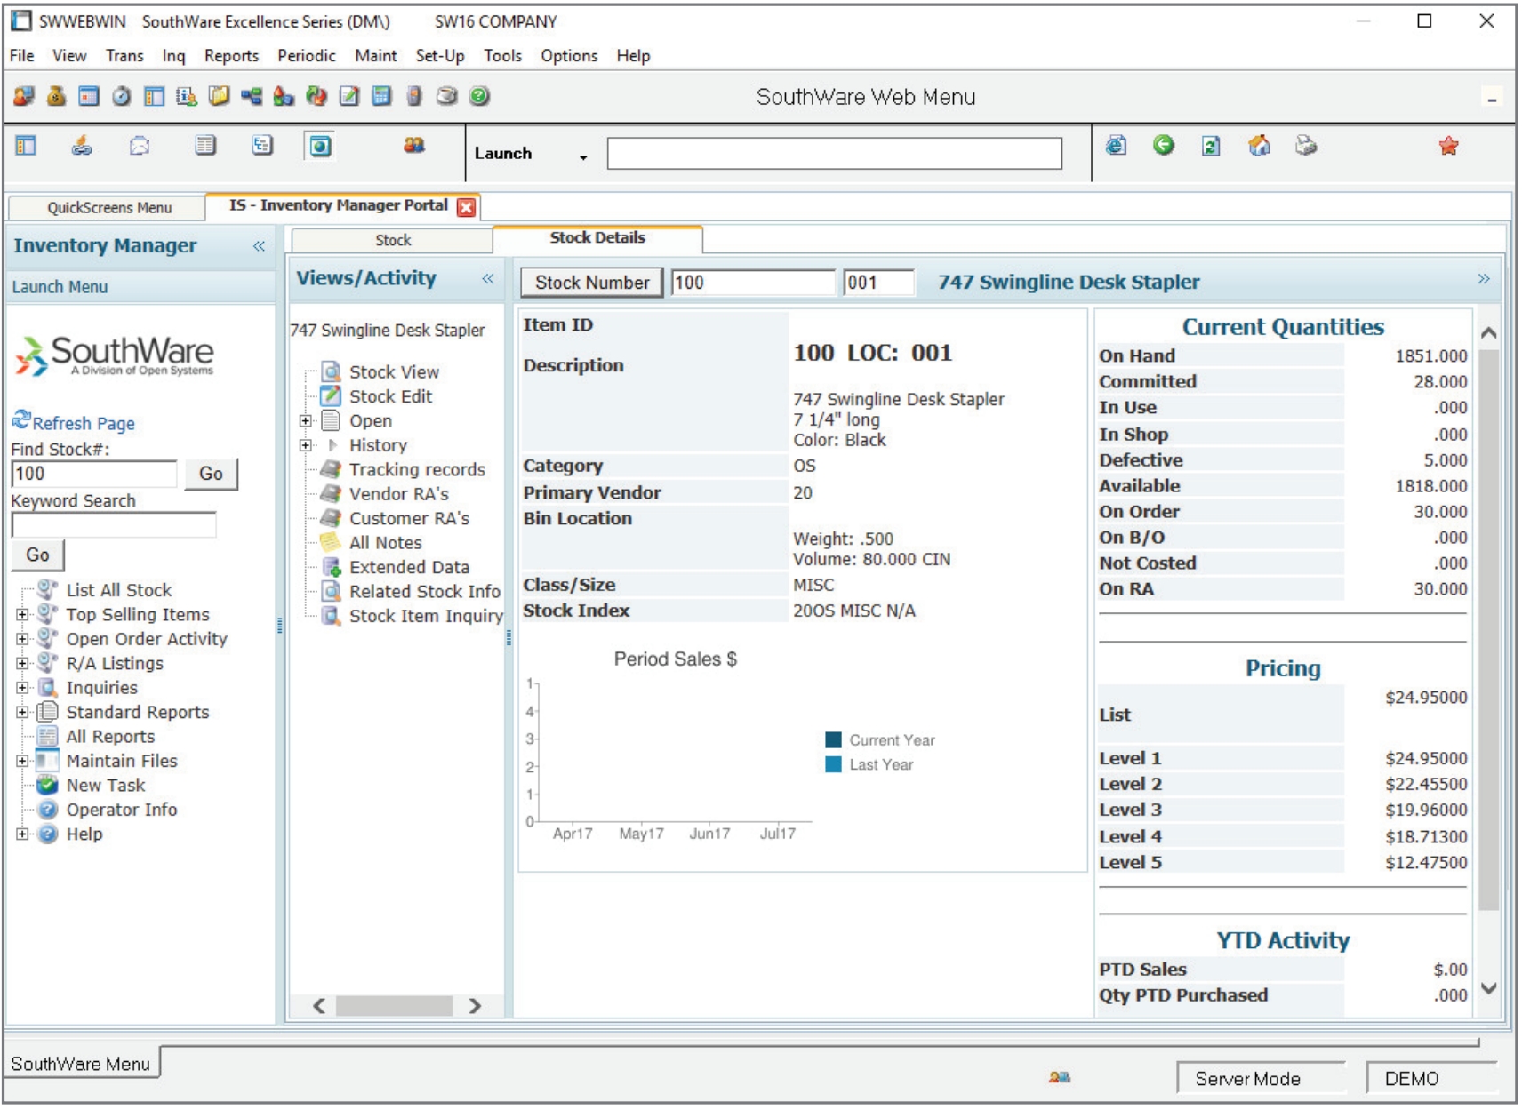Open Tracking records for the stapler item
The height and width of the screenshot is (1110, 1522).
[x=418, y=469]
